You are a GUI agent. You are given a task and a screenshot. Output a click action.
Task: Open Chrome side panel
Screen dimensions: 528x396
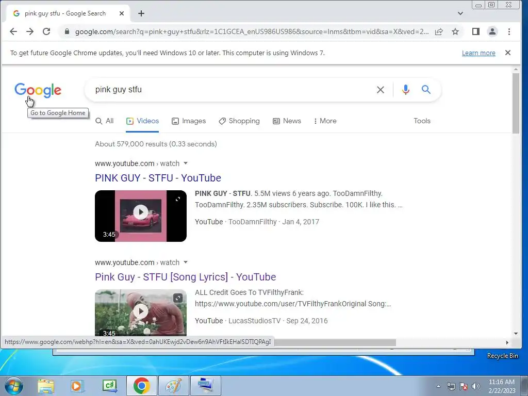476,31
